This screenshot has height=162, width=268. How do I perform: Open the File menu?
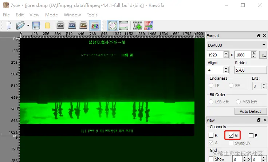tap(6, 15)
